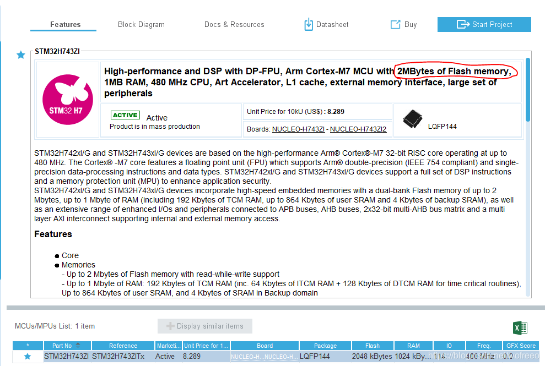Screen dimensions: 545x366
Task: Click the STM32 H7 butterfly logo
Action: pyautogui.click(x=68, y=100)
